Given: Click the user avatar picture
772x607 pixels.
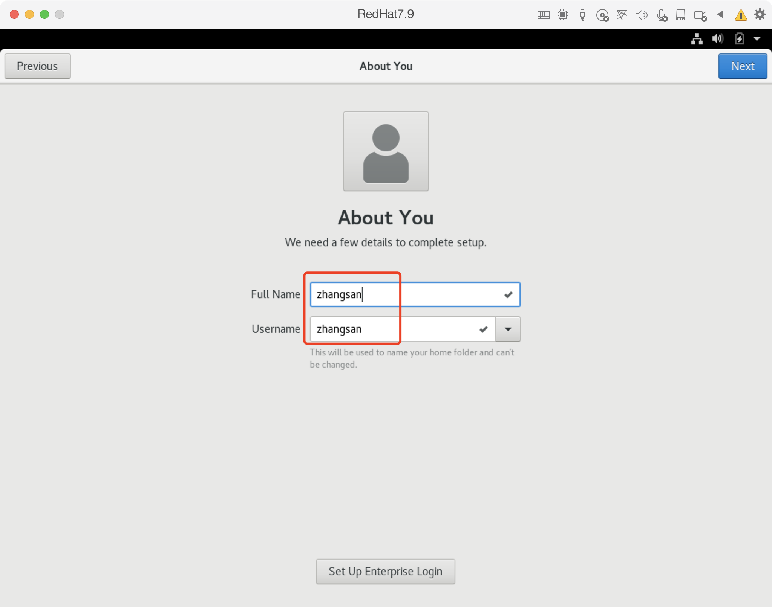Looking at the screenshot, I should click(386, 151).
